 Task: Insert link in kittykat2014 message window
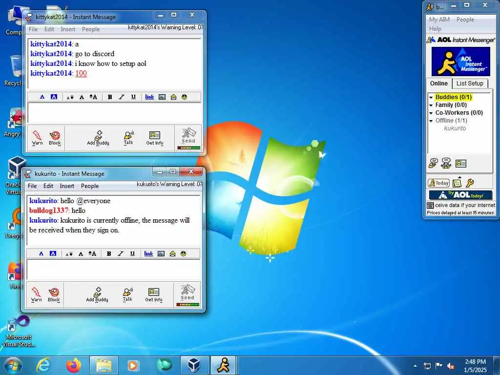[x=149, y=97]
